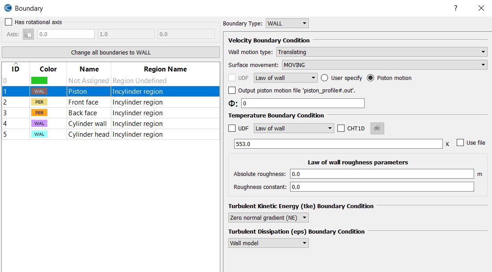
Task: Tick the Use file checkbox
Action: (460, 143)
